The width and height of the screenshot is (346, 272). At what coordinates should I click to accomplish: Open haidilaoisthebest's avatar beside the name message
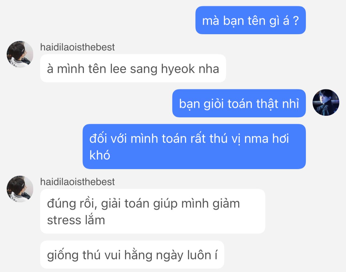click(20, 54)
